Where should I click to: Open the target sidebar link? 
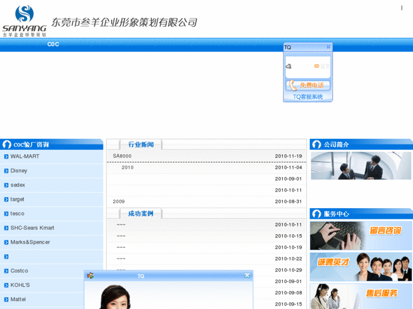tap(17, 200)
